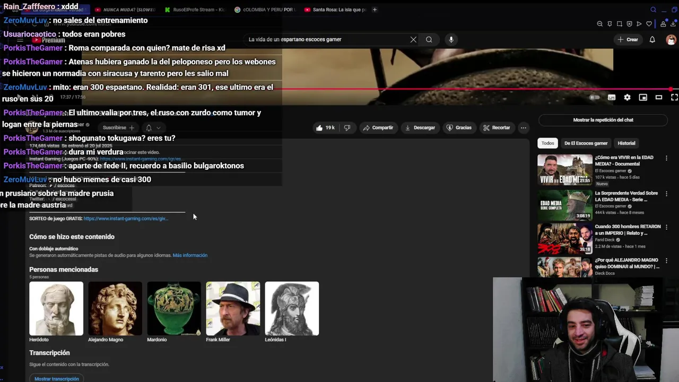Toggle subtitles captions in player
The image size is (679, 382).
pos(612,98)
